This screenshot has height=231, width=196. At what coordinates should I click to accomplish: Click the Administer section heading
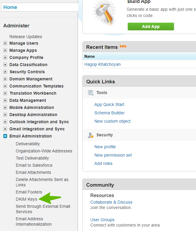click(x=16, y=26)
